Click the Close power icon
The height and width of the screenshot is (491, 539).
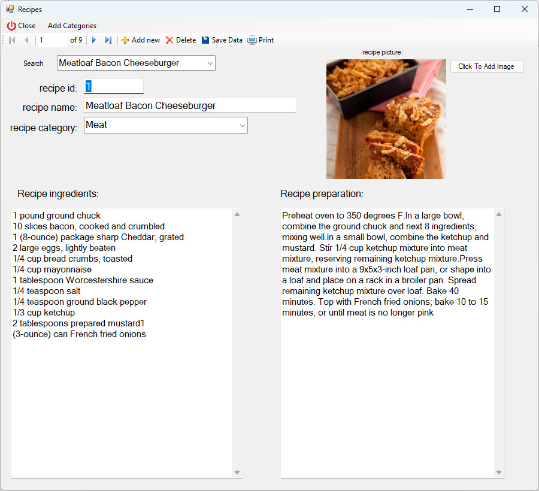11,26
